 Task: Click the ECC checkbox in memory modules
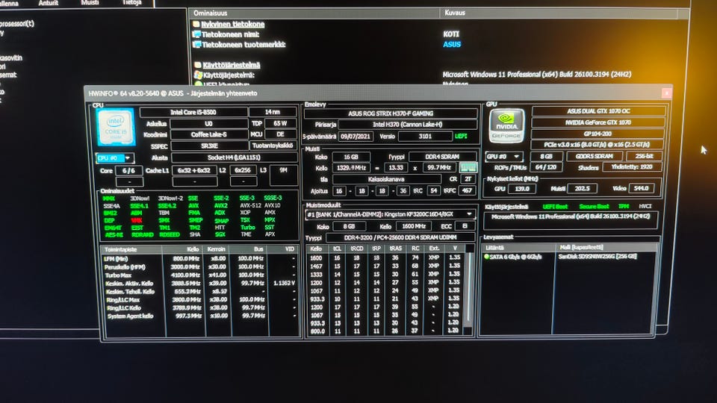click(465, 226)
